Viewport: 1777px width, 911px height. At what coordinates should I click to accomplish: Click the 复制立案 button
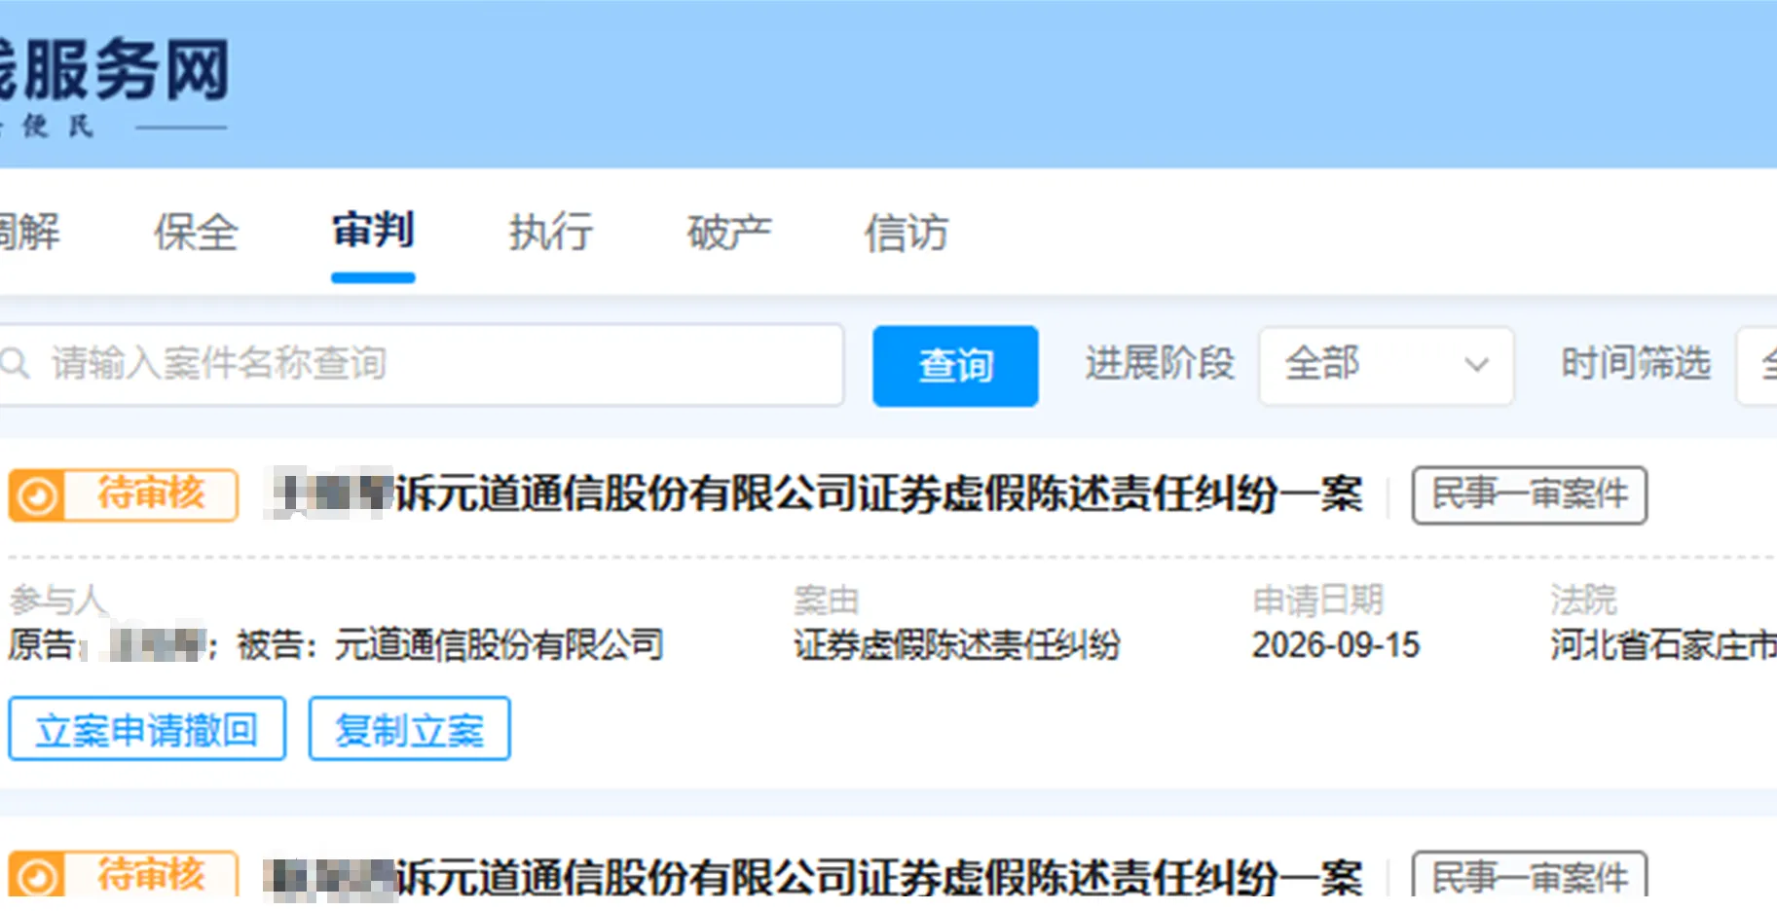click(x=410, y=729)
